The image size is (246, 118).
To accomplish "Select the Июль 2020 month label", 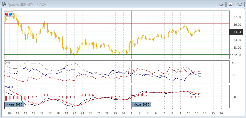I will click(x=141, y=104).
